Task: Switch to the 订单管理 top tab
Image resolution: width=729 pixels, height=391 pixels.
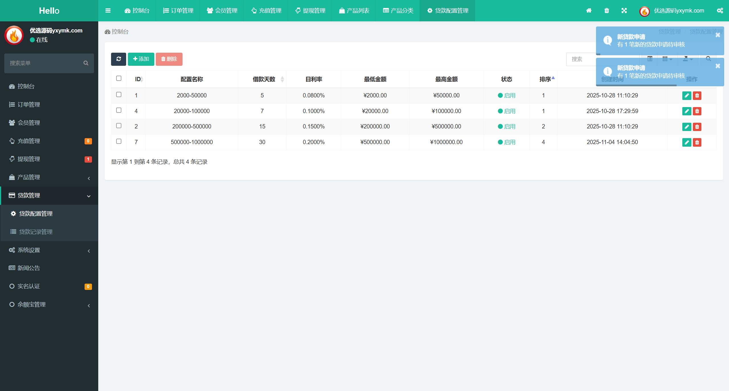Action: 178,11
